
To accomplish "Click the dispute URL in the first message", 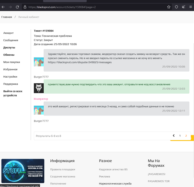I will tap(80, 62).
